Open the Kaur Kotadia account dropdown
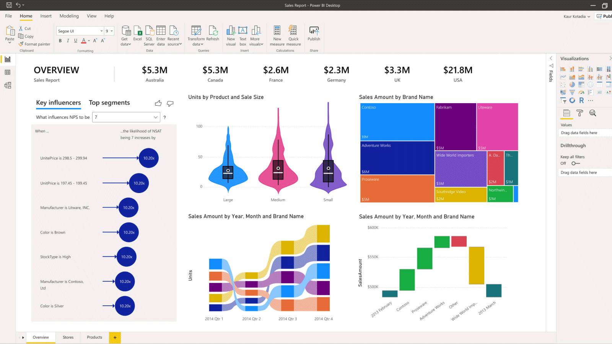This screenshot has width=612, height=344. click(577, 16)
